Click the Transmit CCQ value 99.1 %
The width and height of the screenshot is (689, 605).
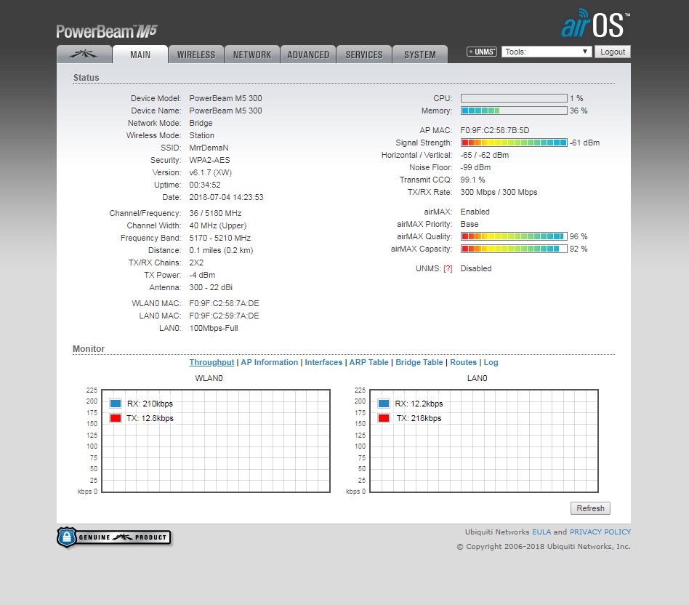click(x=473, y=180)
